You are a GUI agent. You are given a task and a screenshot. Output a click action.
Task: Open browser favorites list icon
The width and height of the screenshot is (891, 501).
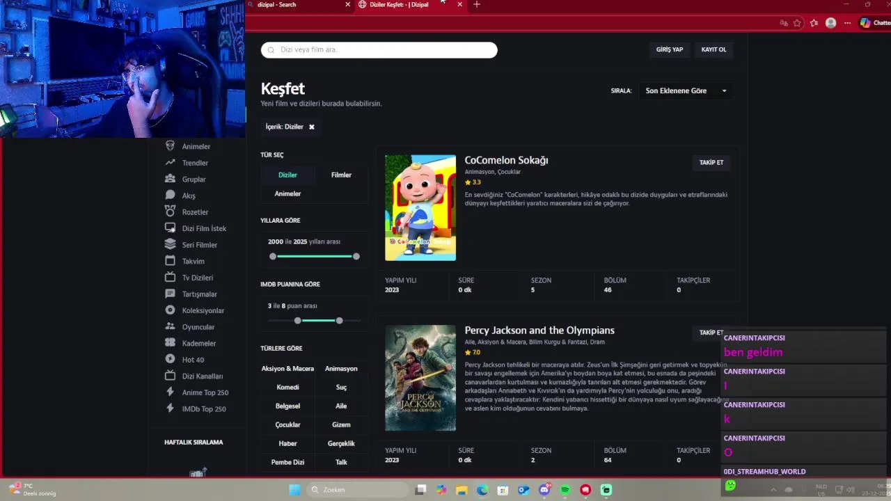[814, 23]
